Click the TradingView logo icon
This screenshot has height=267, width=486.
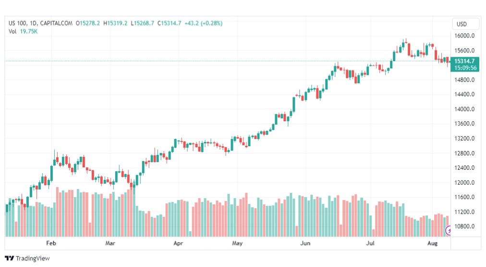(x=9, y=258)
